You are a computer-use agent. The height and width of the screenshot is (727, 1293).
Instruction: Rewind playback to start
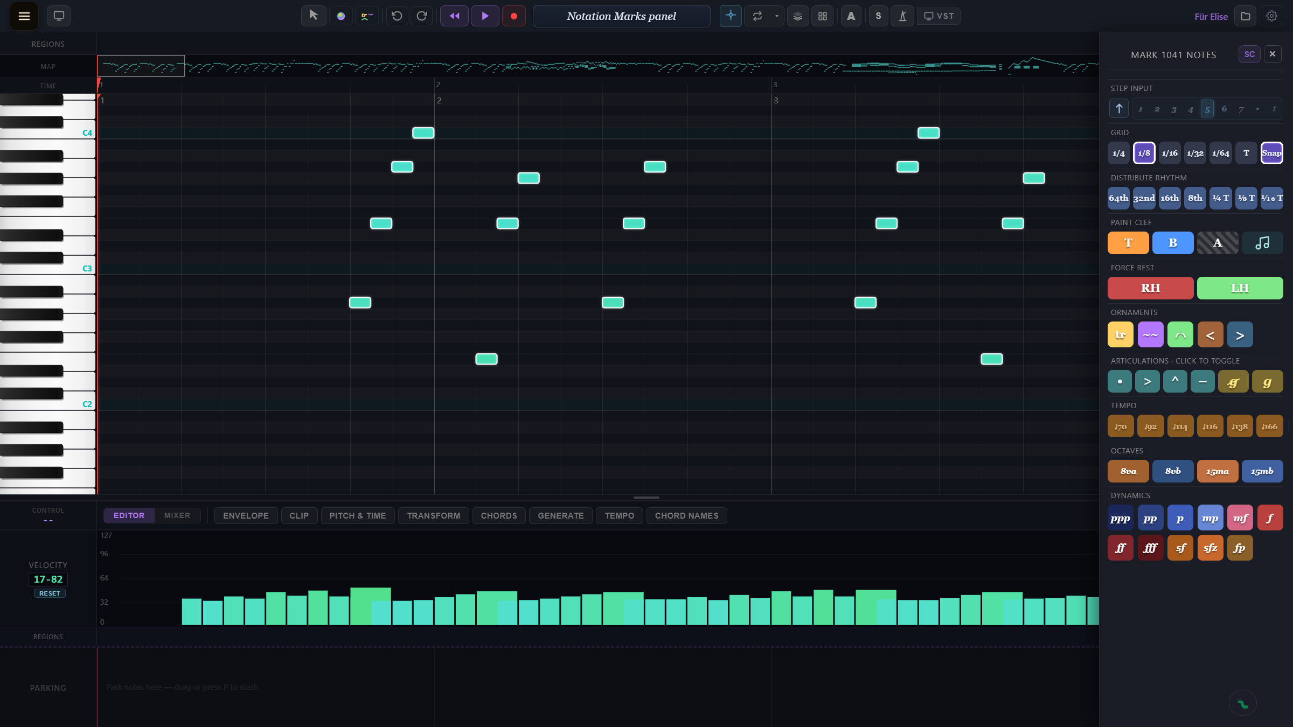tap(455, 16)
